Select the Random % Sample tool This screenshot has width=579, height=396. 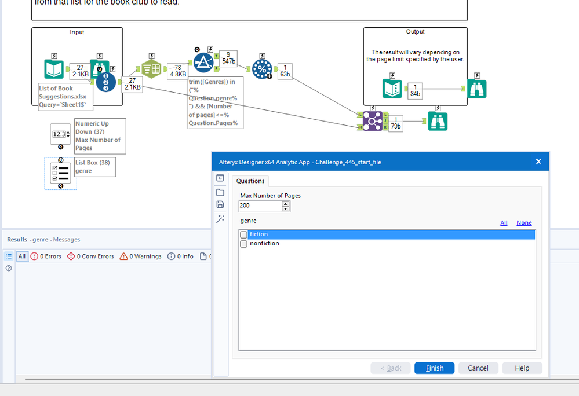coord(262,69)
